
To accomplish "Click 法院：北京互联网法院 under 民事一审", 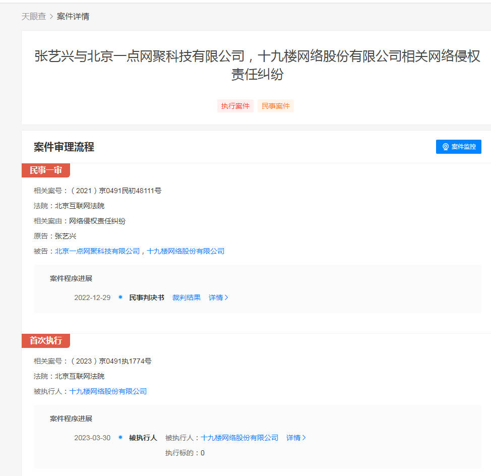I will [x=69, y=206].
